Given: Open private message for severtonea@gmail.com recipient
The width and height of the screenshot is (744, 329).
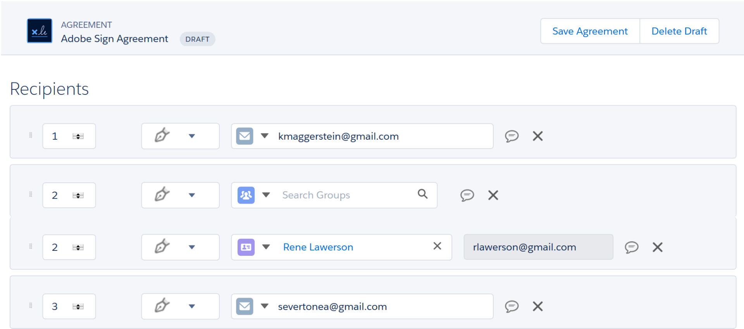Looking at the screenshot, I should click(511, 307).
